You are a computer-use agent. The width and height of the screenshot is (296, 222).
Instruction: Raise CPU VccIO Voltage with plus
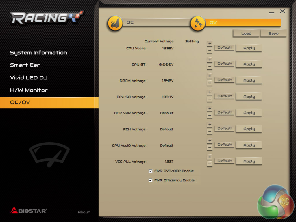coord(210,141)
